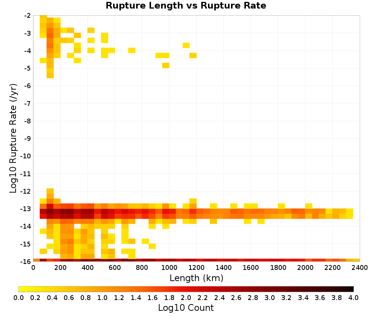Viewport: 372px width, 316px height.
Task: Click the 'Log10 Count' colorbar label
Action: point(186,308)
